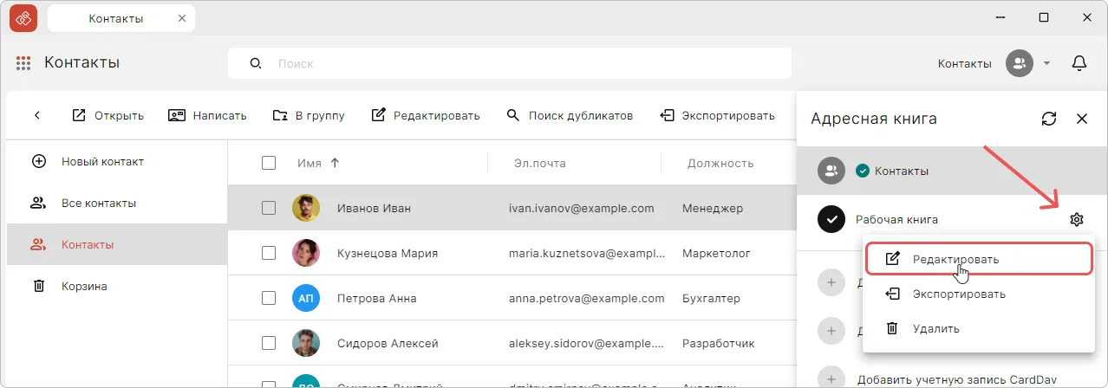Choose Удалить from the context menu
1108x388 pixels.
[x=935, y=328]
